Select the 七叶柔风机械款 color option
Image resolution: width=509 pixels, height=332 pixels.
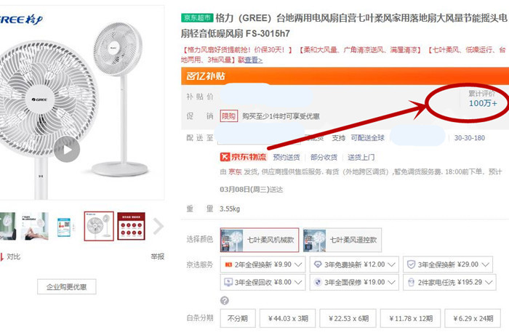(x=260, y=240)
